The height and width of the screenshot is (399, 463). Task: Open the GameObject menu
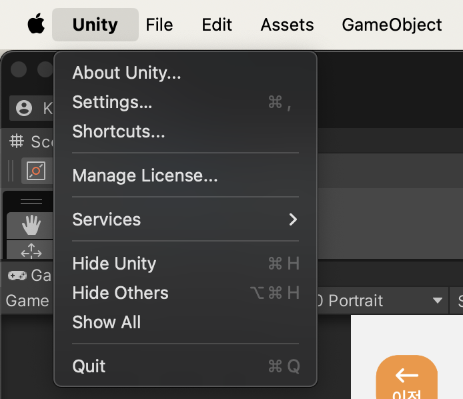click(x=392, y=25)
